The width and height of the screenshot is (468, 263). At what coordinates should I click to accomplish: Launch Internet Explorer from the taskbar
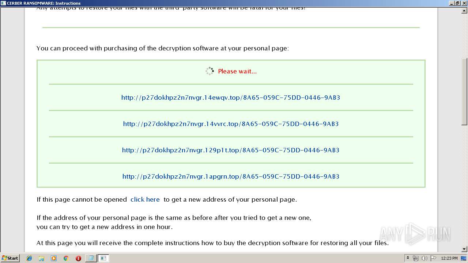tap(29, 258)
